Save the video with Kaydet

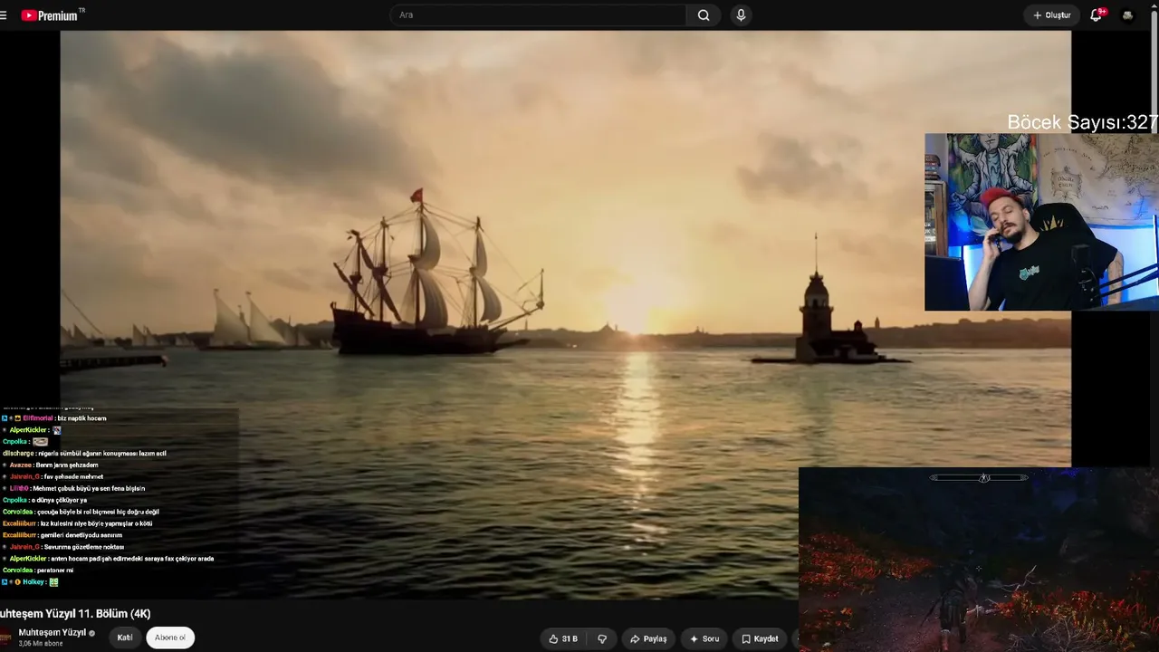pos(760,638)
